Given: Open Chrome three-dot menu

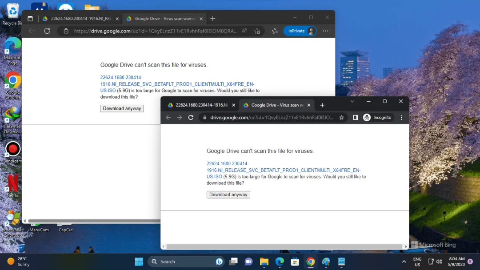Looking at the screenshot, I should pos(401,118).
